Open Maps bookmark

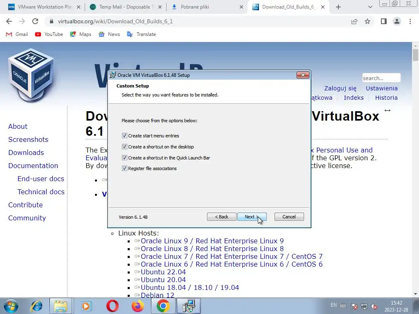tap(81, 34)
